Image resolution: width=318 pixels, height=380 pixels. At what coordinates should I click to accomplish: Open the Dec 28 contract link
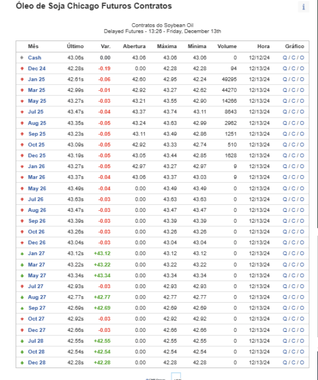pyautogui.click(x=37, y=363)
